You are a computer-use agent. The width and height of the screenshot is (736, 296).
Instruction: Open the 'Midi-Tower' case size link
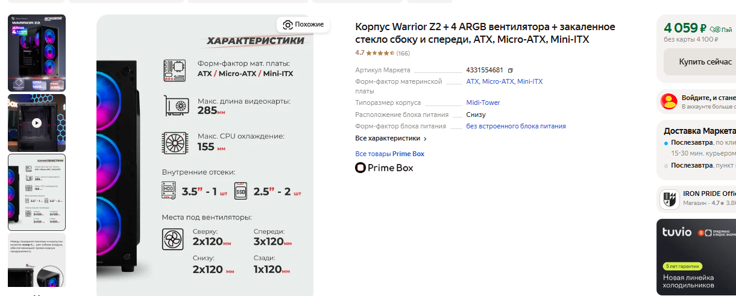click(x=483, y=102)
